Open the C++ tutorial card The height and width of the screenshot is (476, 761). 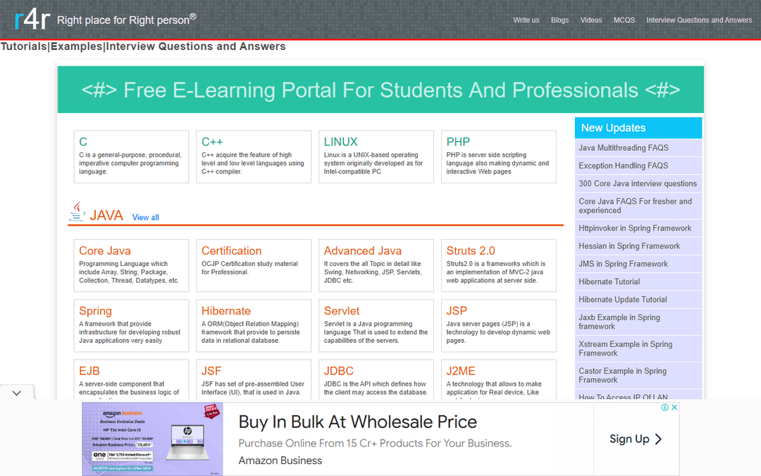point(254,157)
